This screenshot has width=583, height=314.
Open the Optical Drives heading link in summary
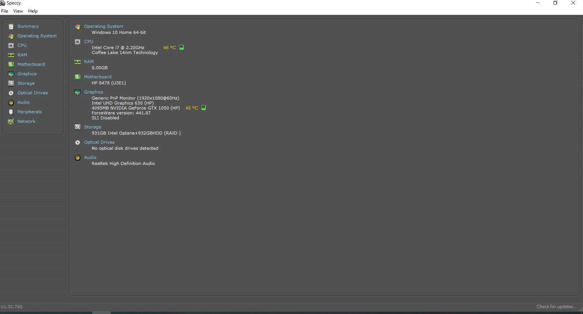click(x=99, y=142)
